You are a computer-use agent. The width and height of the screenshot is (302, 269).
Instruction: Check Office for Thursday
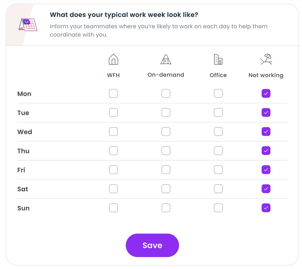pyautogui.click(x=218, y=150)
